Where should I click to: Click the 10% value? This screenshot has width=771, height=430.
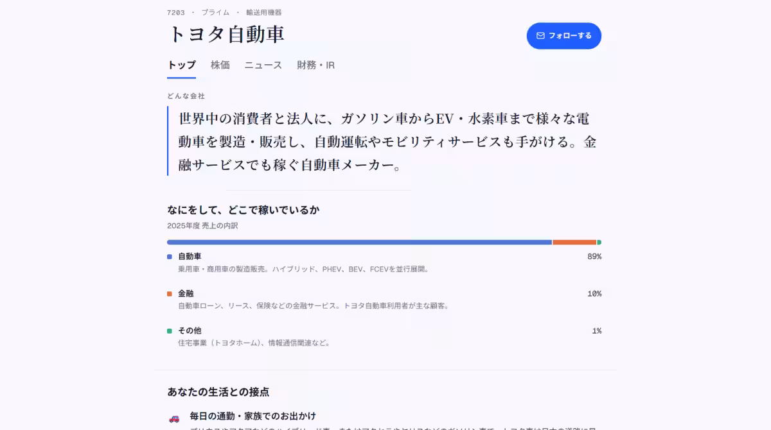594,294
